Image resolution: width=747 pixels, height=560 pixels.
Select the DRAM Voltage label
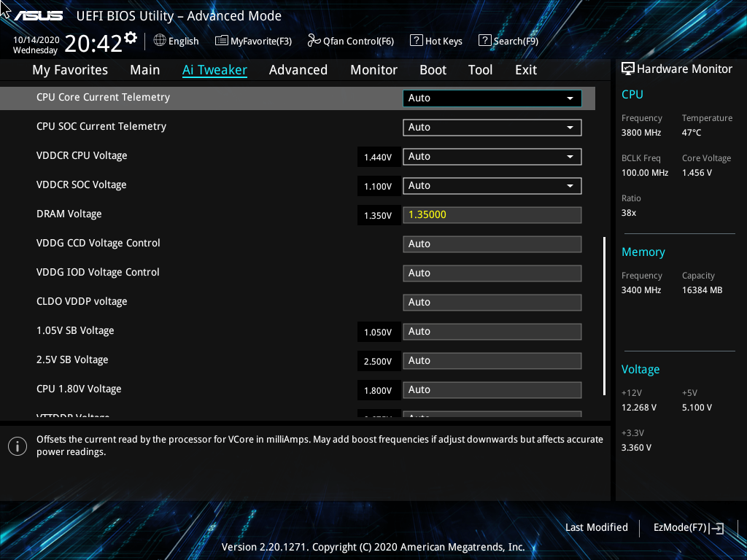pyautogui.click(x=69, y=214)
